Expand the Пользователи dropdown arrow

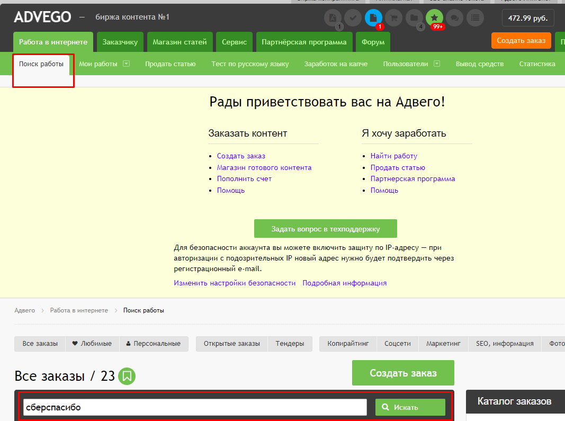tap(437, 64)
